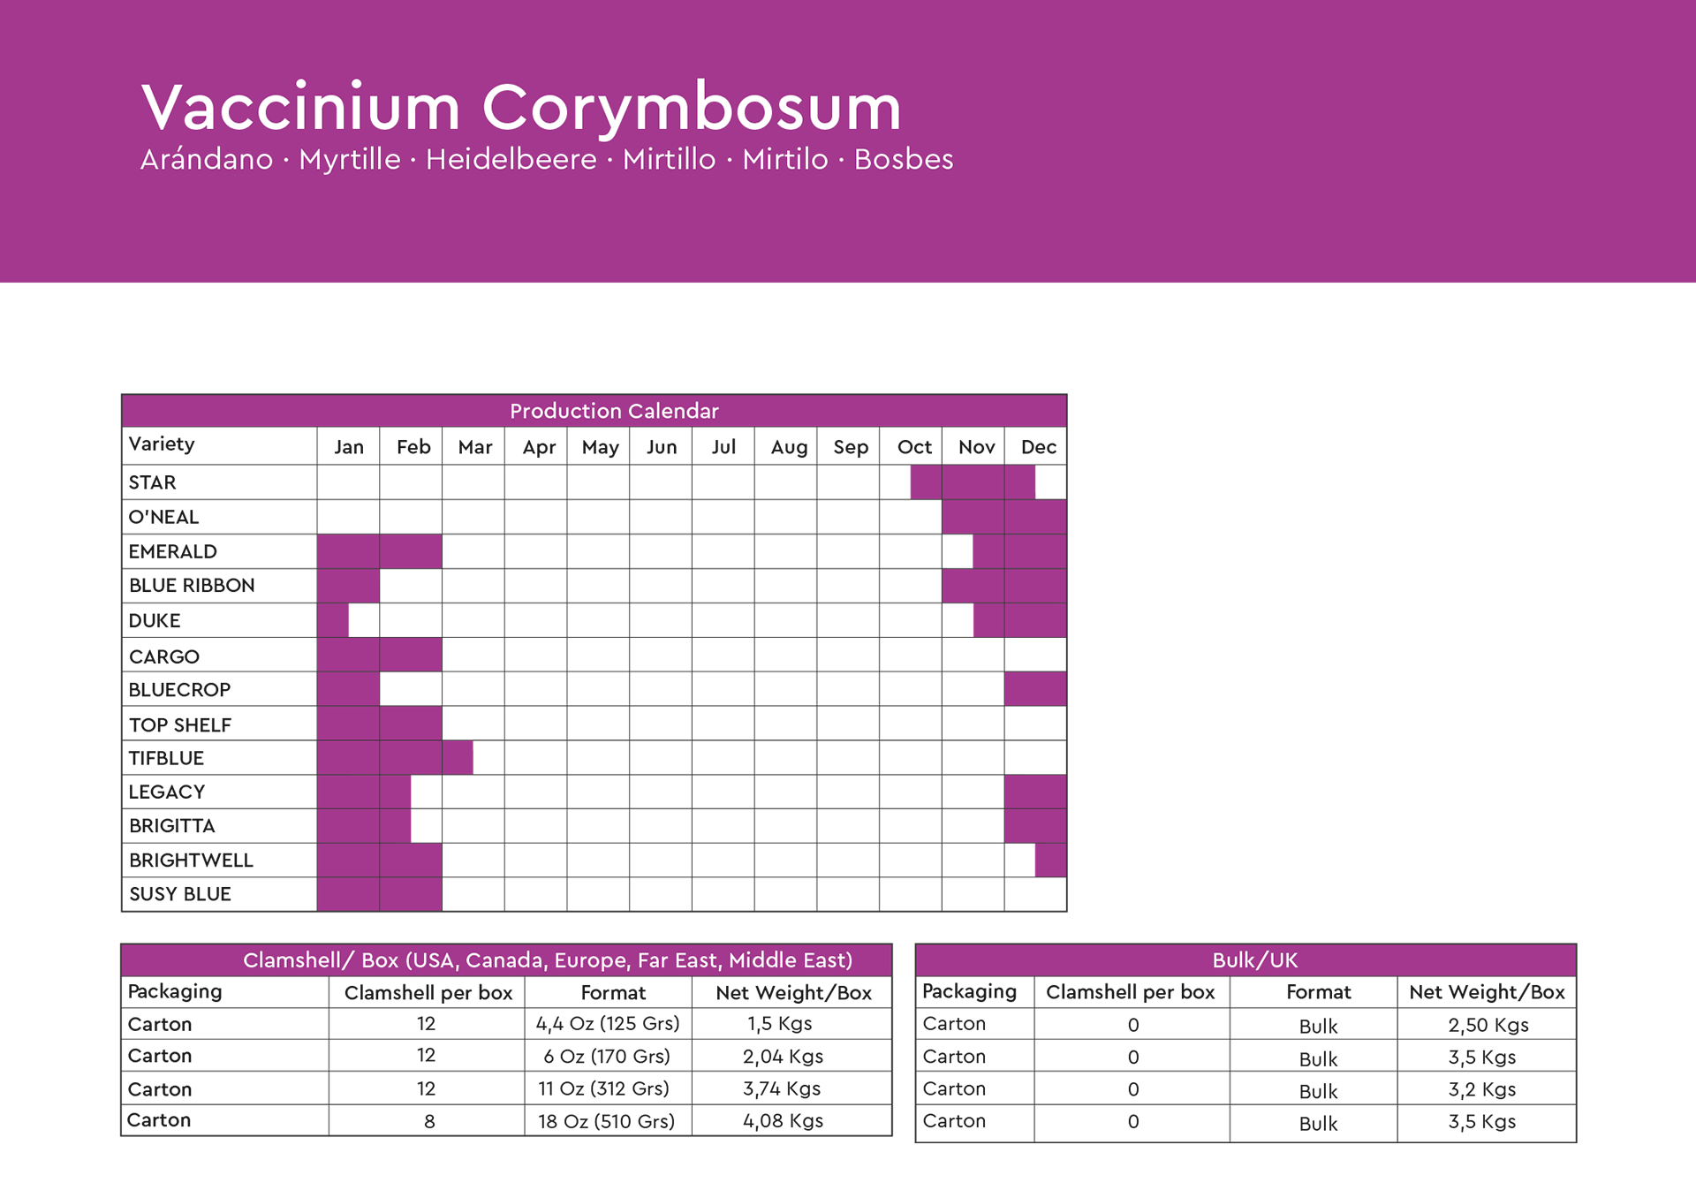Click the May month header
Screen dimensions: 1696x1198
(600, 448)
